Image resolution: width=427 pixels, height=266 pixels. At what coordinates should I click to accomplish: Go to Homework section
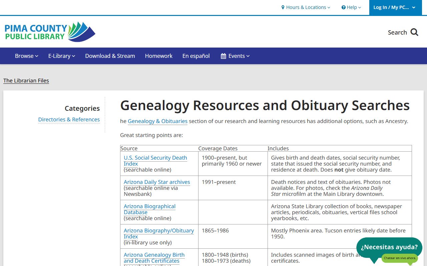coord(159,56)
